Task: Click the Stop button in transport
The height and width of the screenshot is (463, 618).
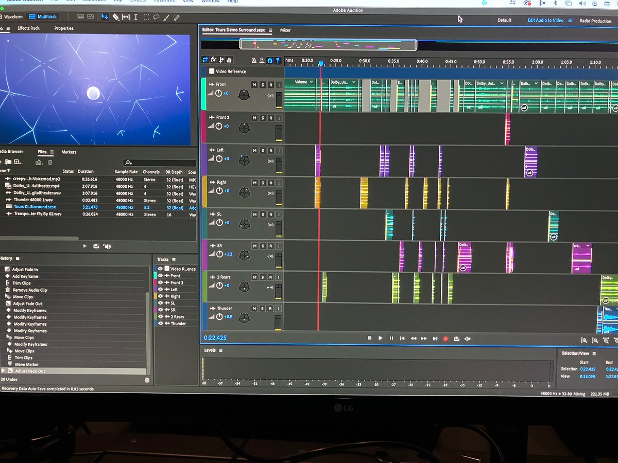Action: click(369, 339)
